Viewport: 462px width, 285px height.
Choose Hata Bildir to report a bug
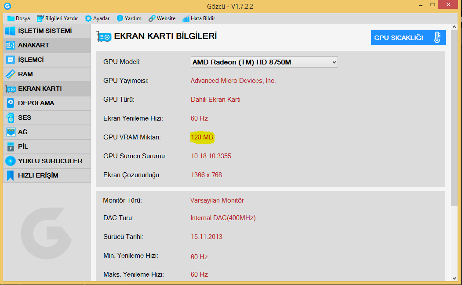click(199, 18)
